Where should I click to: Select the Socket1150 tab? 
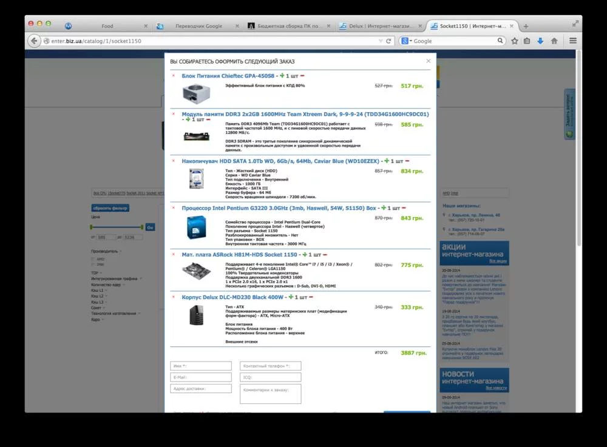(x=472, y=26)
